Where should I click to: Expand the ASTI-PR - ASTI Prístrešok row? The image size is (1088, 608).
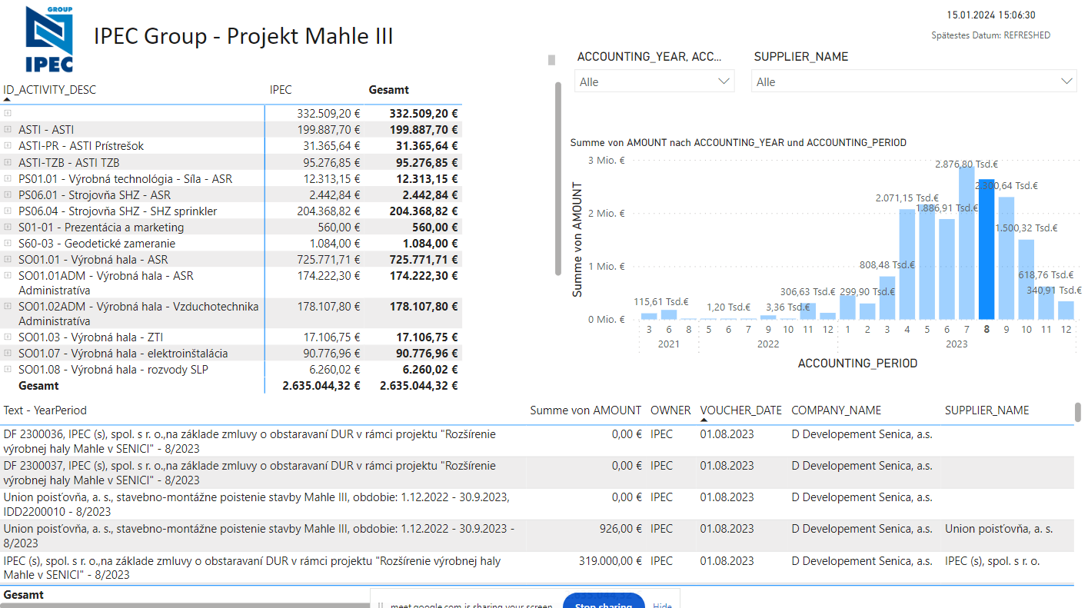pos(8,146)
